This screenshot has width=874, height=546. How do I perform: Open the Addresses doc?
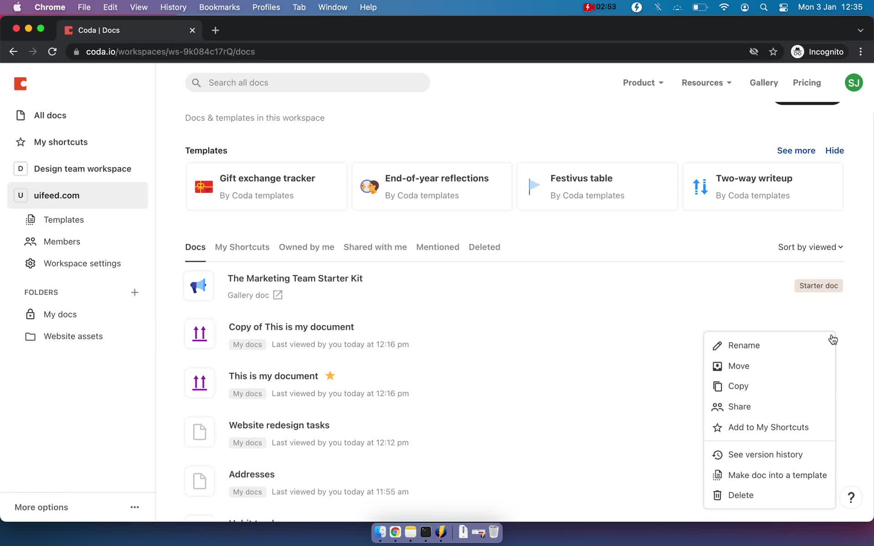pyautogui.click(x=251, y=475)
